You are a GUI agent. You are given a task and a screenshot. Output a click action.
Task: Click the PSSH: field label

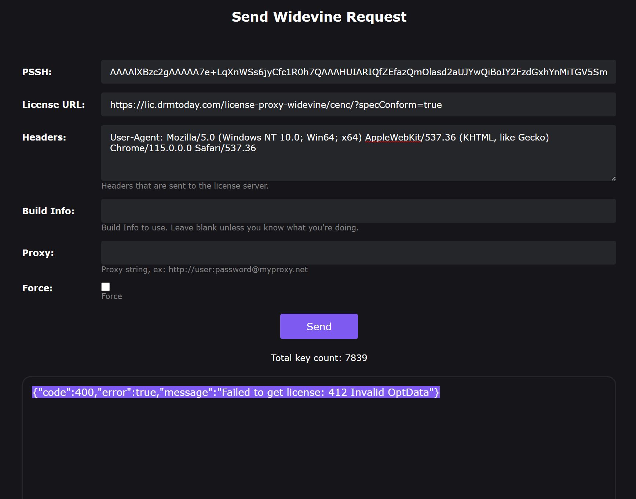pos(37,72)
